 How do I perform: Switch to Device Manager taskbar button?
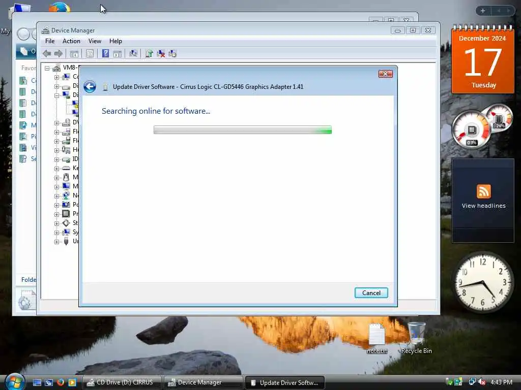[x=202, y=382]
